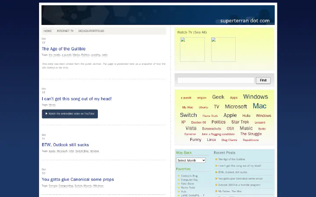Open 'Caskey's Blog' in Favorites
The height and width of the screenshot is (197, 316).
(189, 176)
